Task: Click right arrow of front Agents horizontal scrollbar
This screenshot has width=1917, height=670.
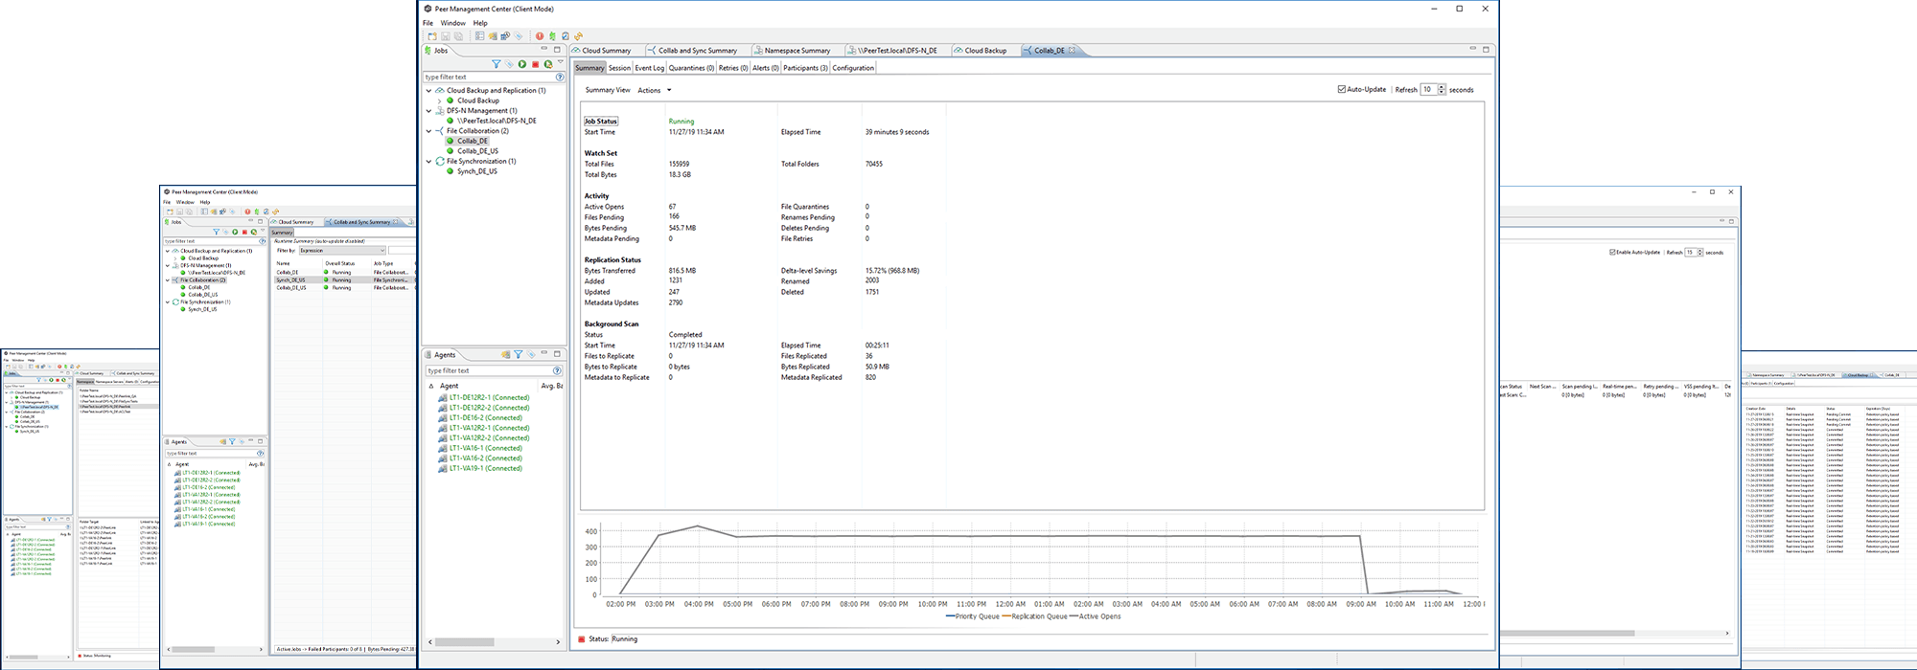Action: point(559,642)
